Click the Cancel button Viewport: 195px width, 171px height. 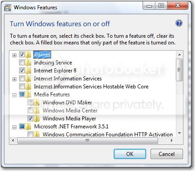tap(167, 154)
